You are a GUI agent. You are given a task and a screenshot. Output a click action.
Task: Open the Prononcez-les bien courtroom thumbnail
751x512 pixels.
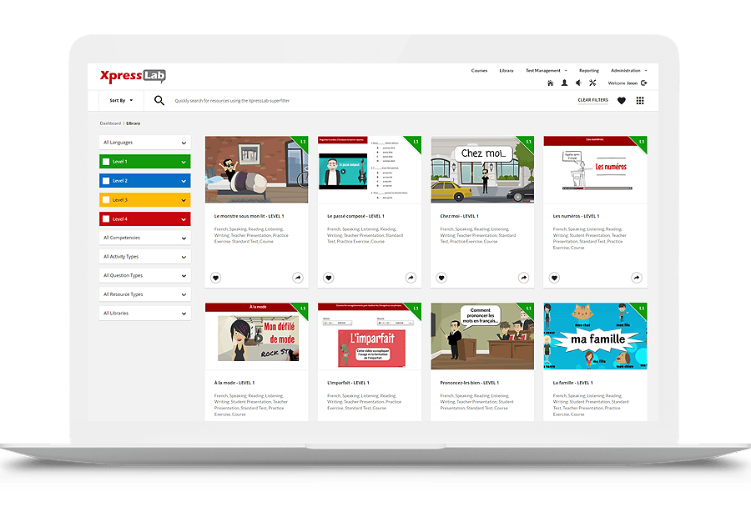coord(482,336)
